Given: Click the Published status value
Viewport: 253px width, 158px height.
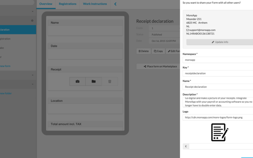Looking at the screenshot, I should click(x=157, y=34).
